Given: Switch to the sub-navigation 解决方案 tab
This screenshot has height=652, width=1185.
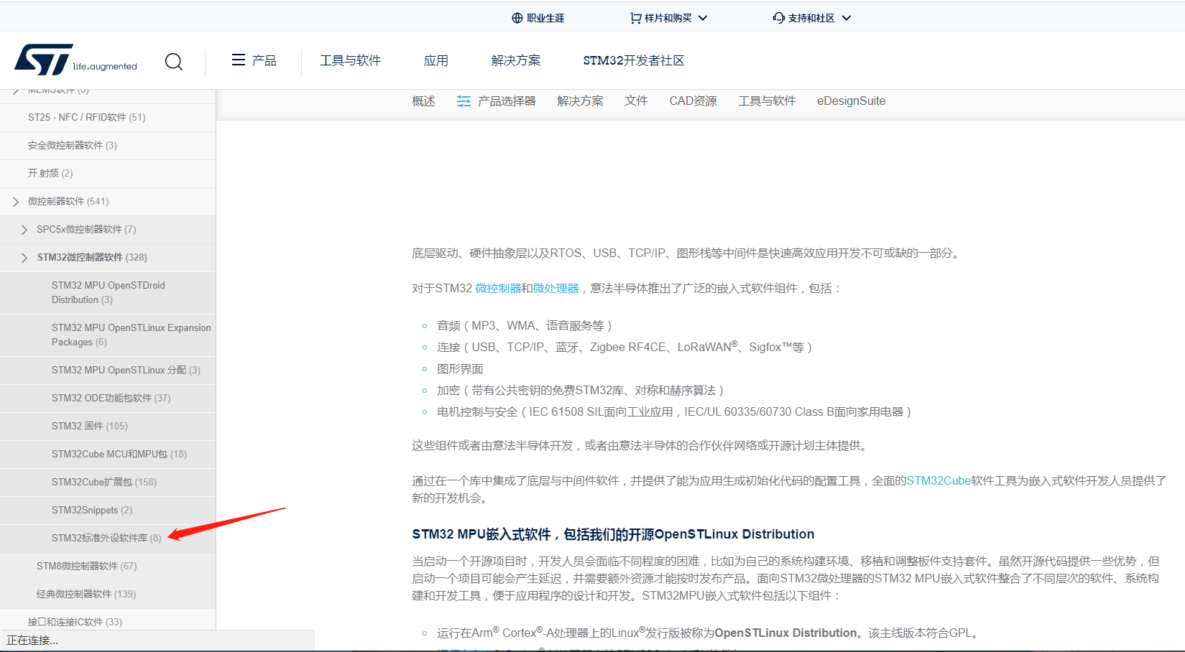Looking at the screenshot, I should [581, 101].
